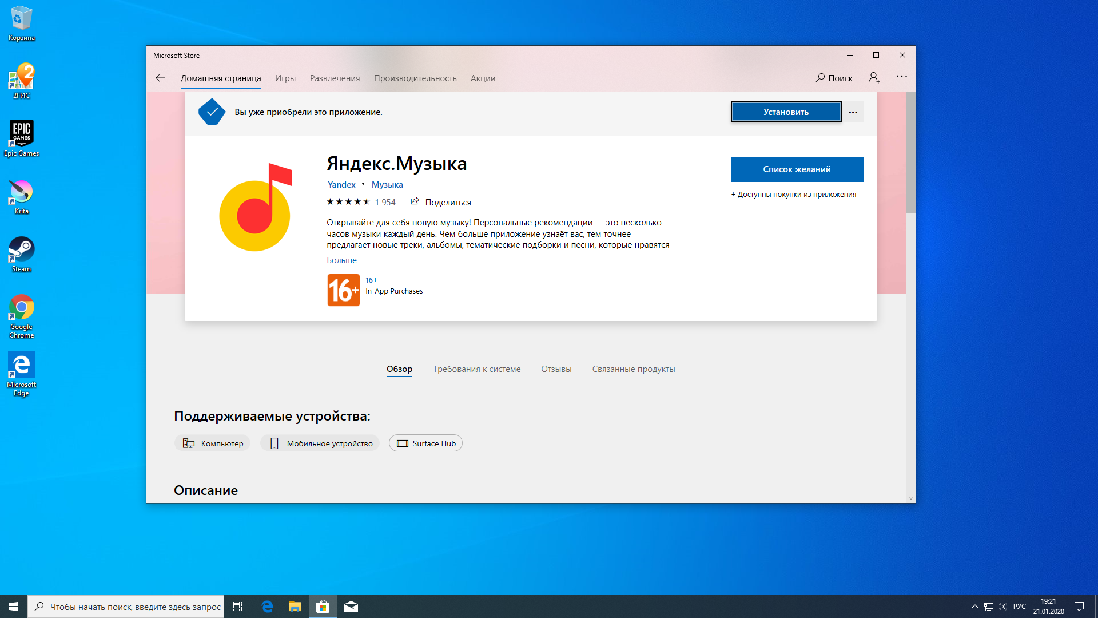Expand the description with Больше
This screenshot has height=618, width=1098.
(x=341, y=260)
